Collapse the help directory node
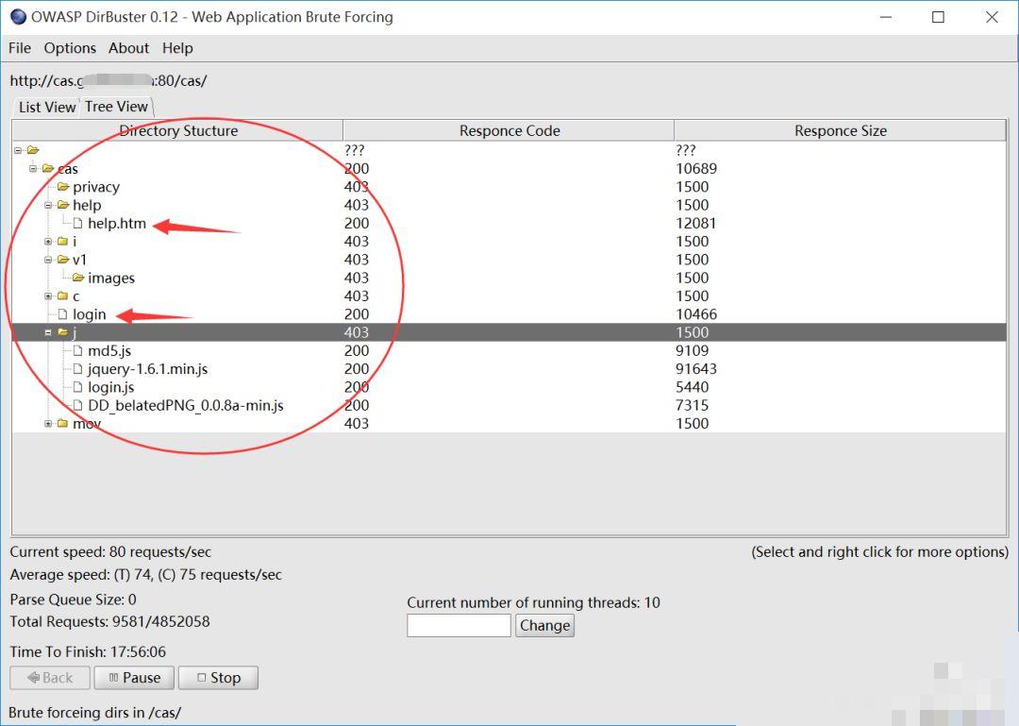This screenshot has width=1019, height=726. click(x=48, y=205)
